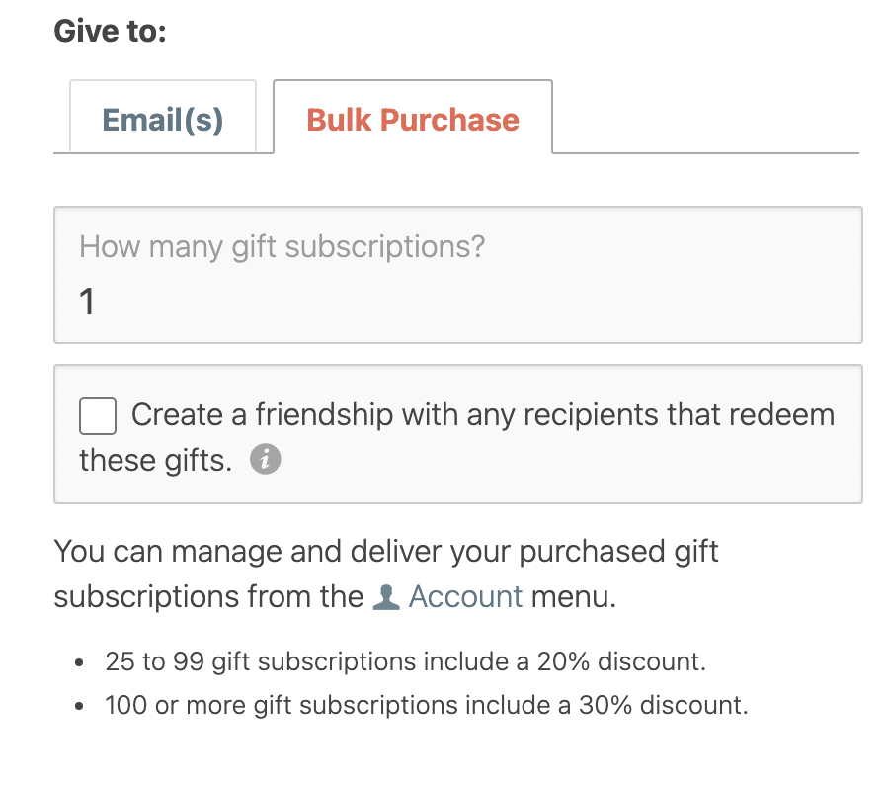Image resolution: width=887 pixels, height=789 pixels.
Task: Click the words "these gifts."
Action: [155, 460]
